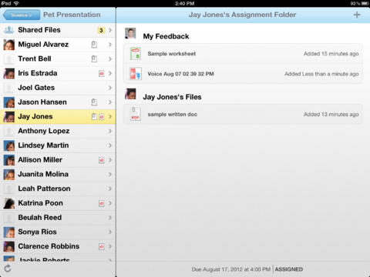Image resolution: width=370 pixels, height=277 pixels.
Task: Tap the chevron in Sonya Rios row
Action: 110,232
